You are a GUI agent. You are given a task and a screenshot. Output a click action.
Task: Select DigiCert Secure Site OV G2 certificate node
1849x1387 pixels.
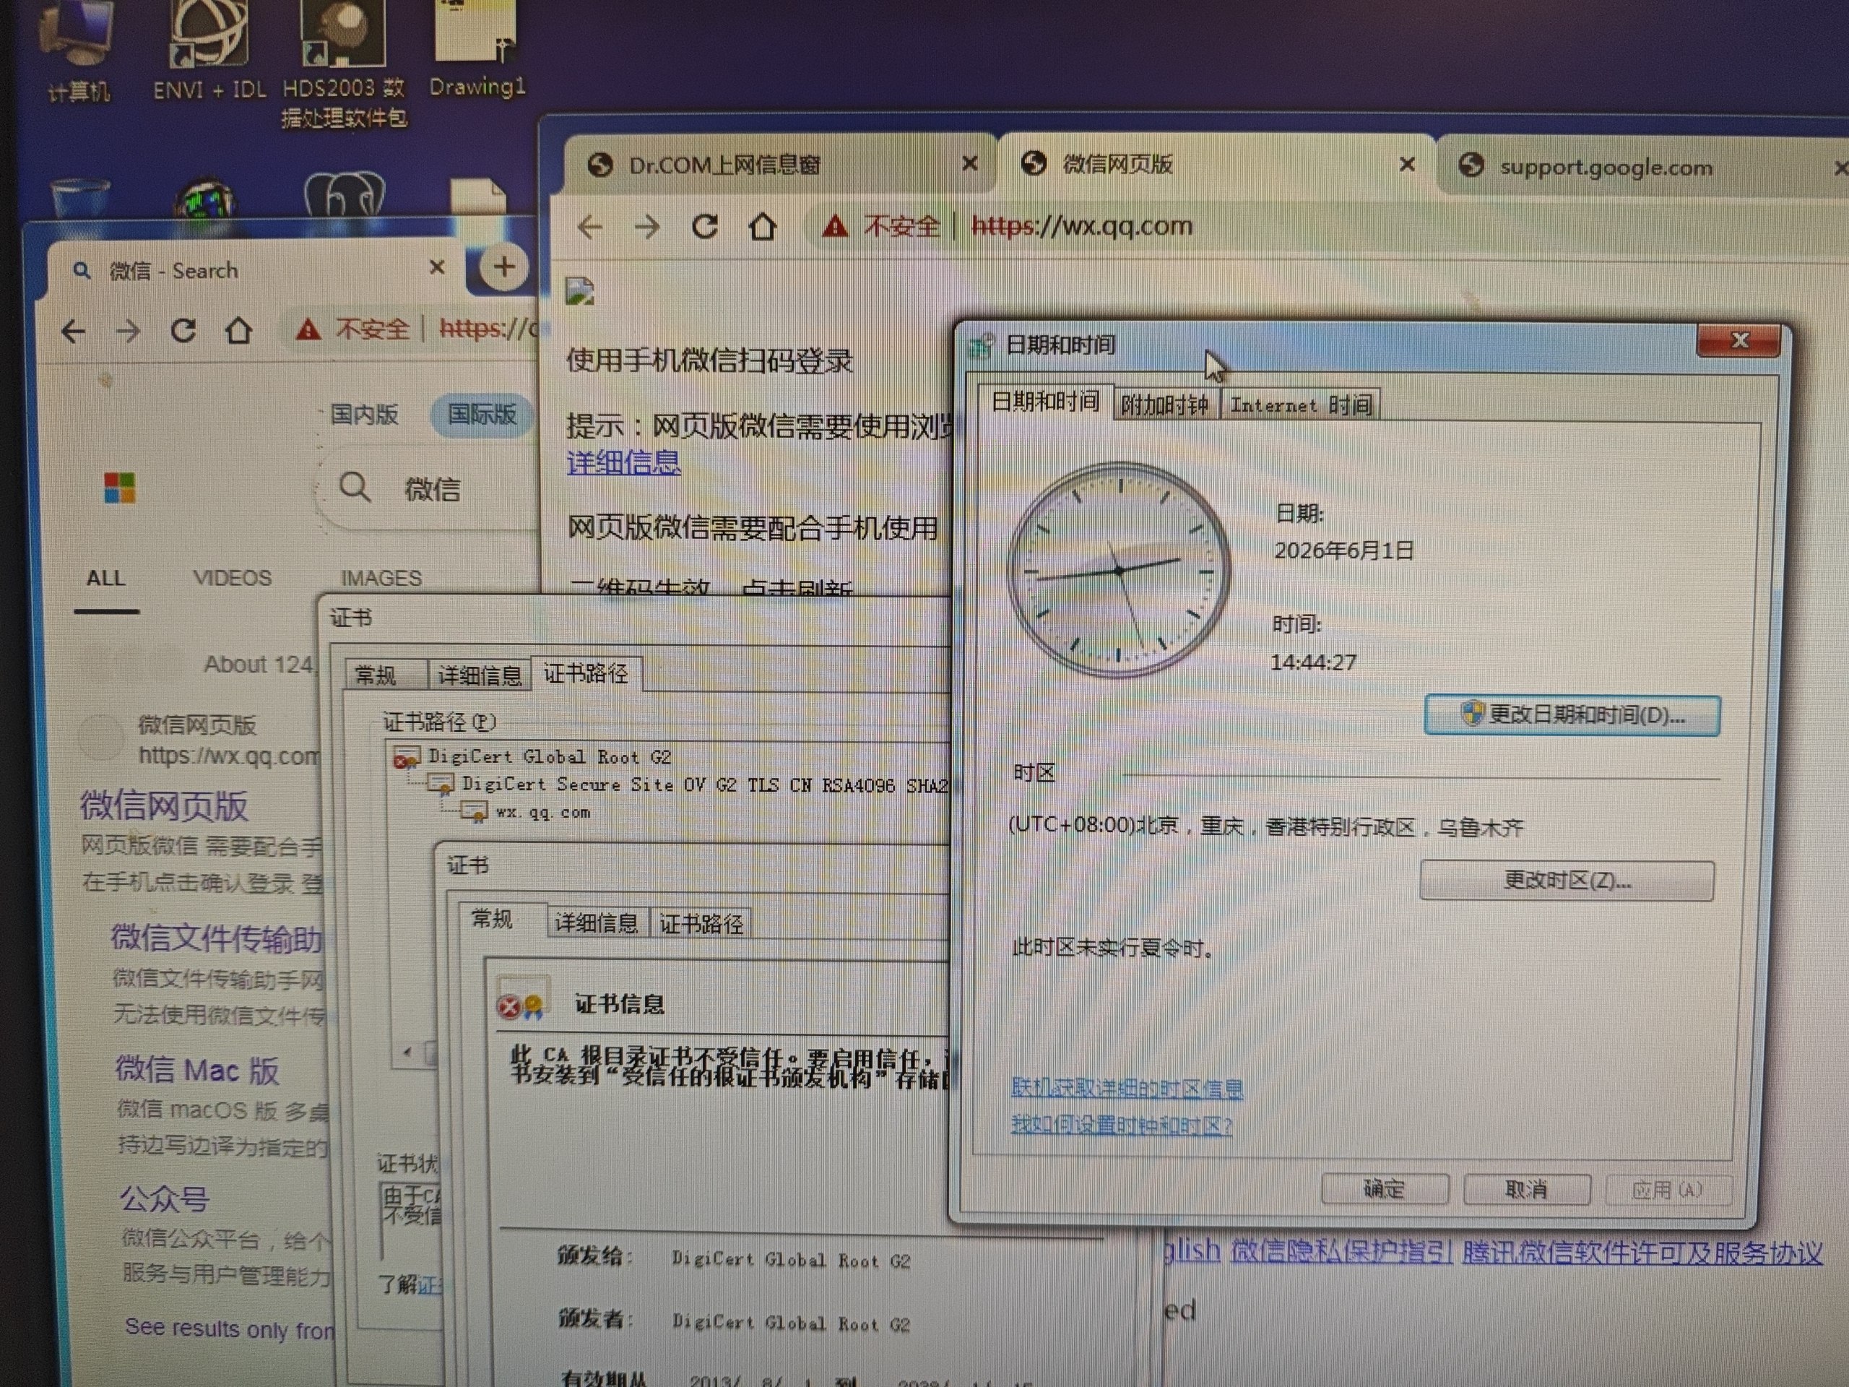[705, 785]
